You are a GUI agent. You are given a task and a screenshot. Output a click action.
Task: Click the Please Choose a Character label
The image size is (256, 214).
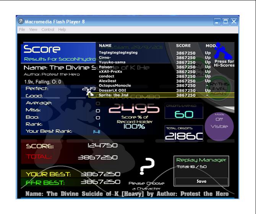tap(146, 186)
